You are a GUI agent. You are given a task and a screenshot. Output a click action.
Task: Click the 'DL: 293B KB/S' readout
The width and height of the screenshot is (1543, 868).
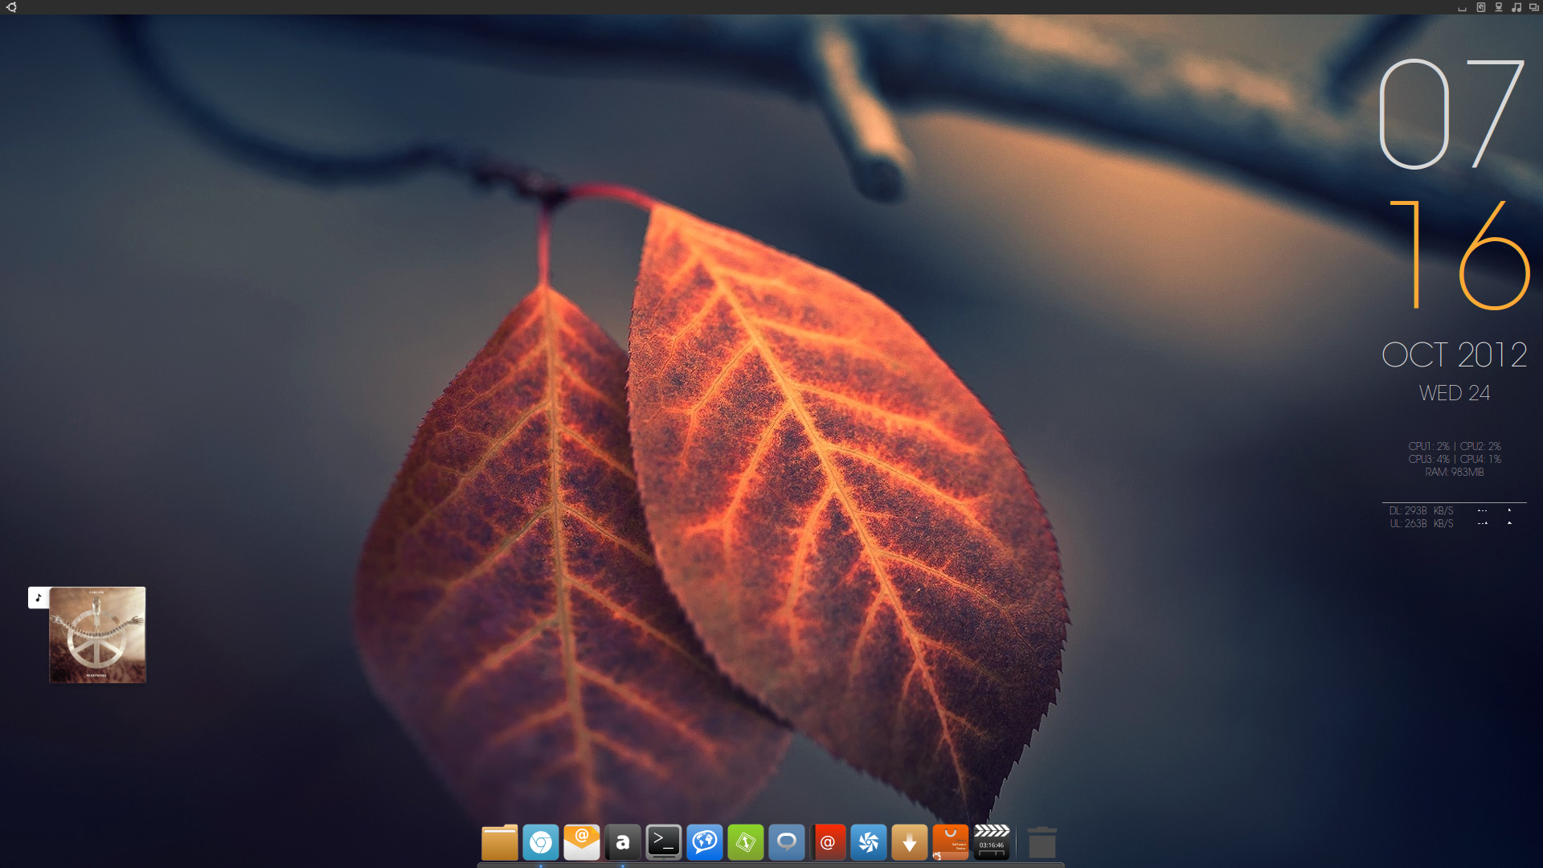coord(1422,511)
